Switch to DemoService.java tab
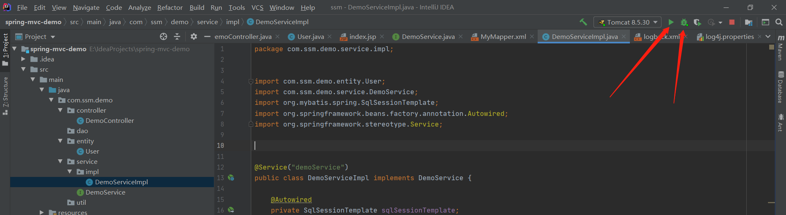The image size is (786, 215). click(x=428, y=37)
